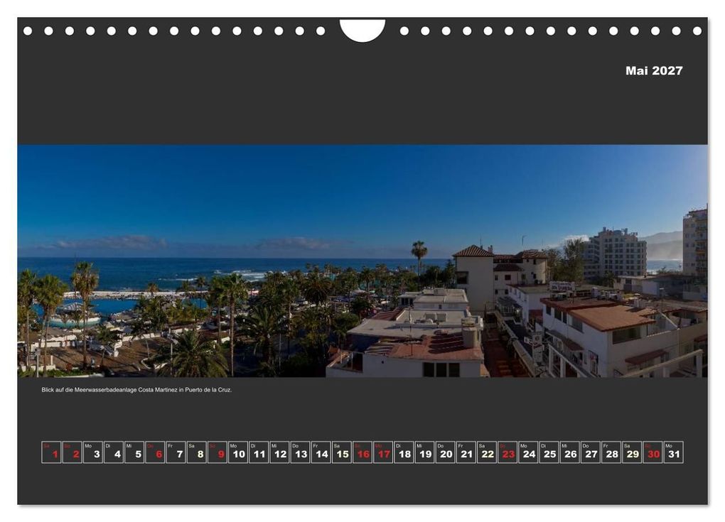The image size is (725, 522).
Task: Select day 28 (Fr) in the calendar strip
Action: [x=611, y=452]
